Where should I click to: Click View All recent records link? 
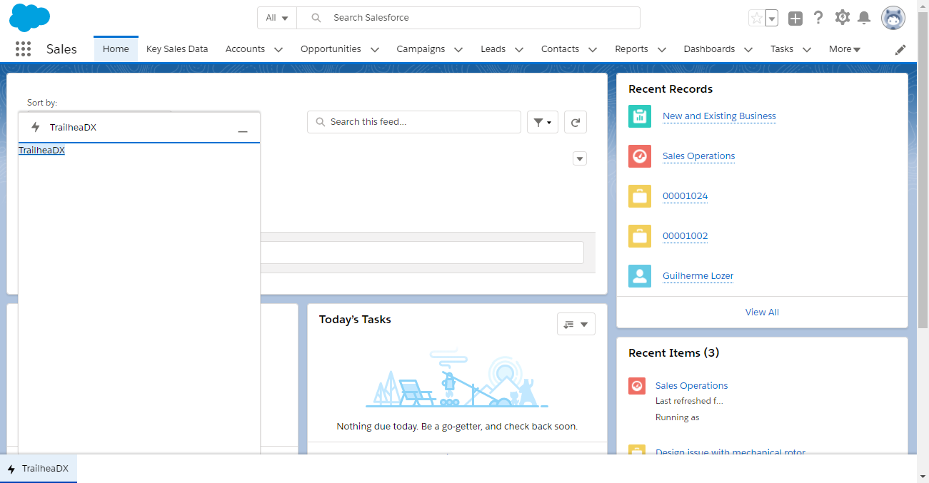click(x=762, y=312)
